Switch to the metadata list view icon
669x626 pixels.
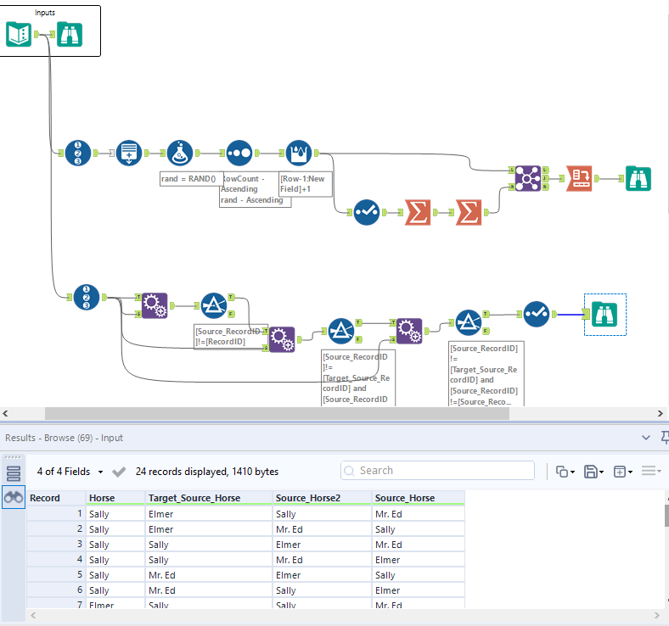[14, 473]
